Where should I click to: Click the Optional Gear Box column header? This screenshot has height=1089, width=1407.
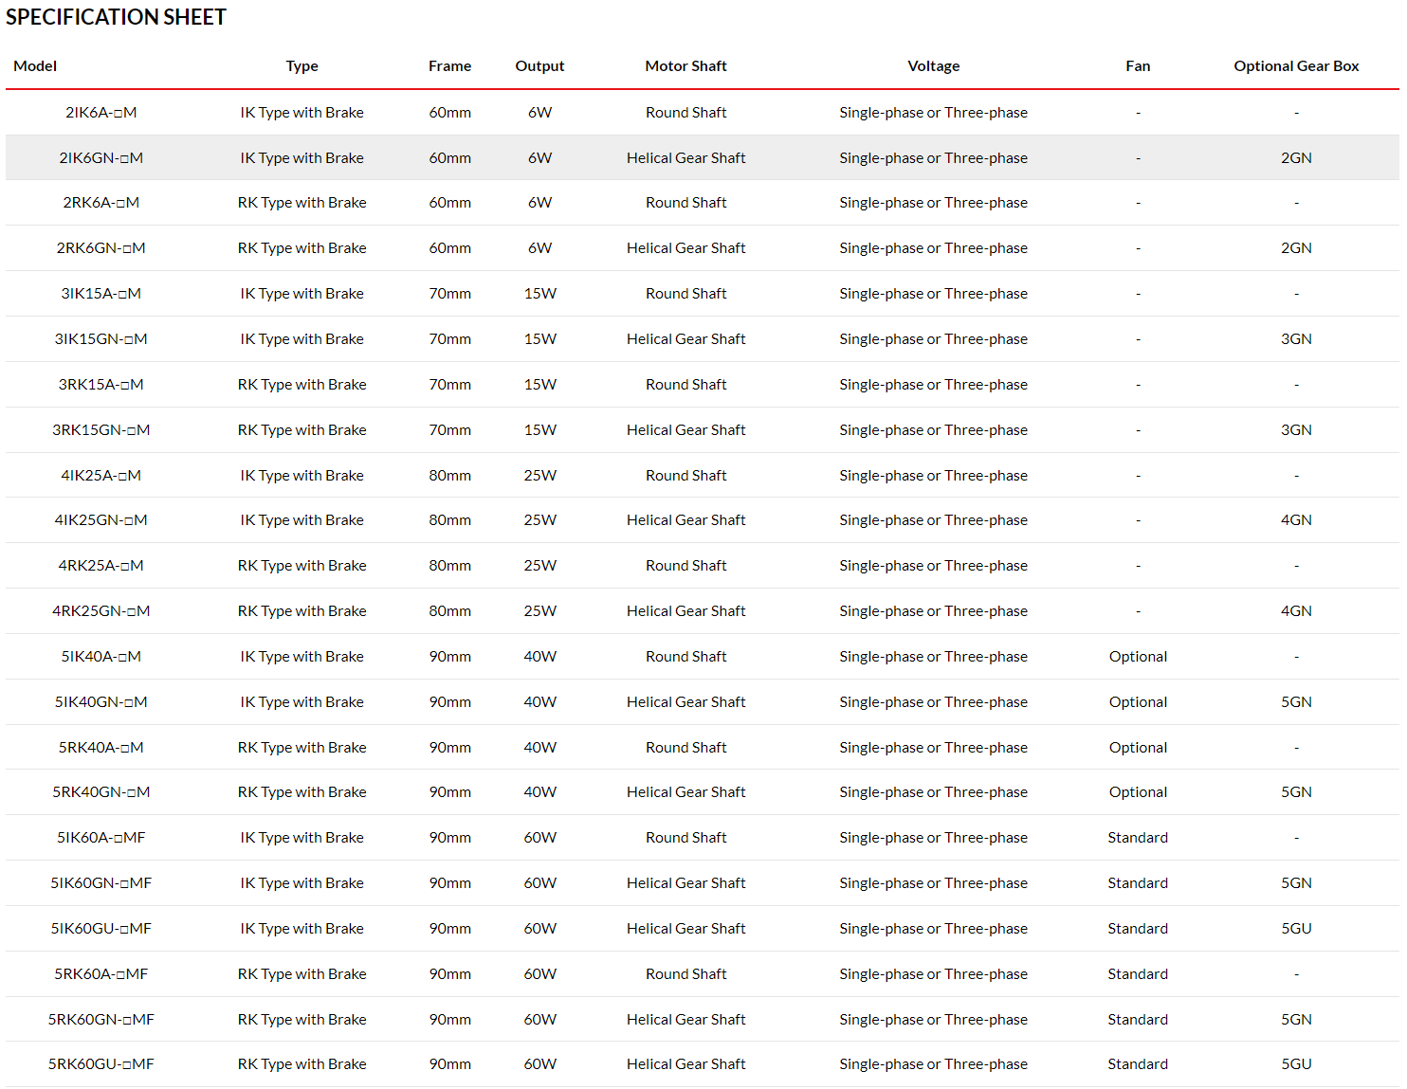(1296, 66)
